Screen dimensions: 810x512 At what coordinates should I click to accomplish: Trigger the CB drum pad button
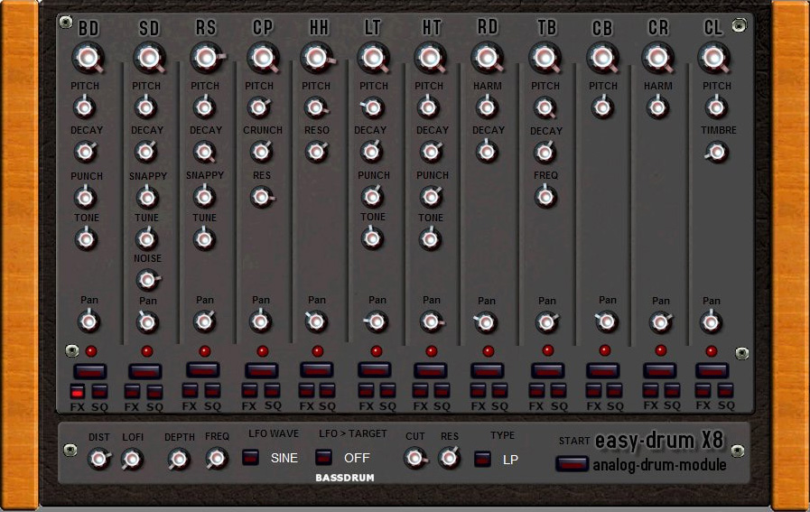pos(602,370)
